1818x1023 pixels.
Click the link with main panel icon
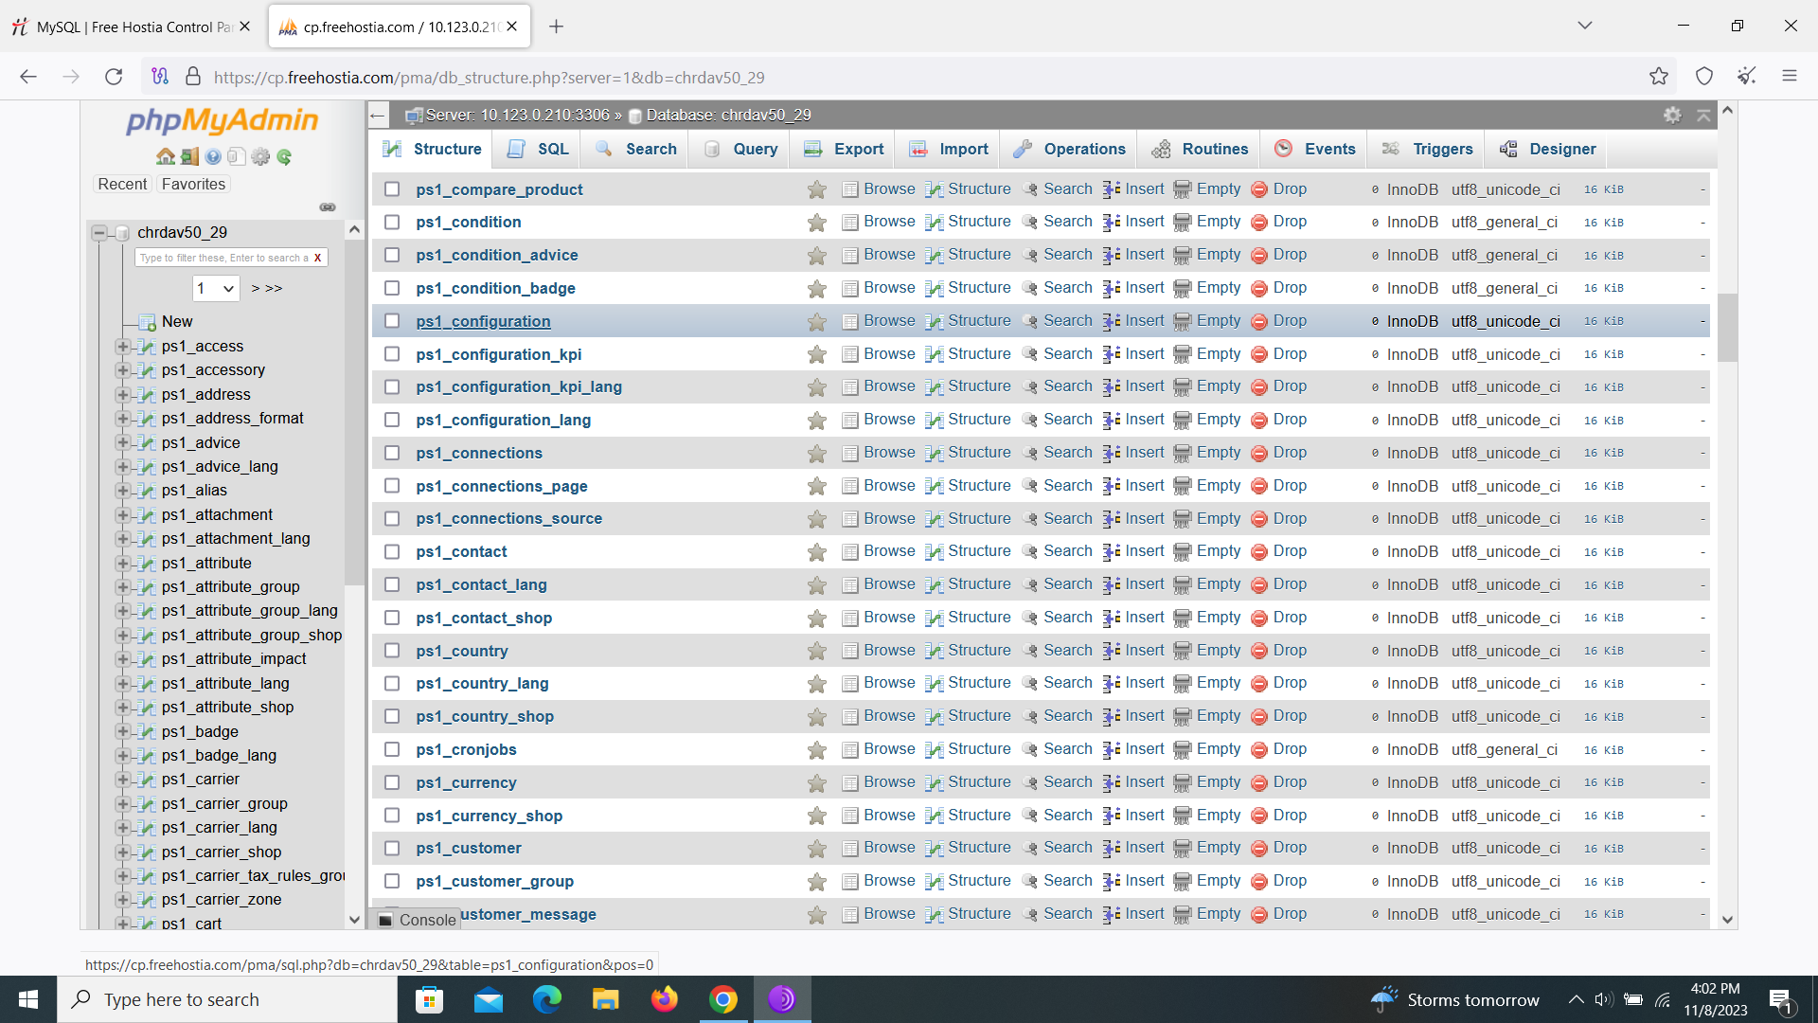click(328, 207)
